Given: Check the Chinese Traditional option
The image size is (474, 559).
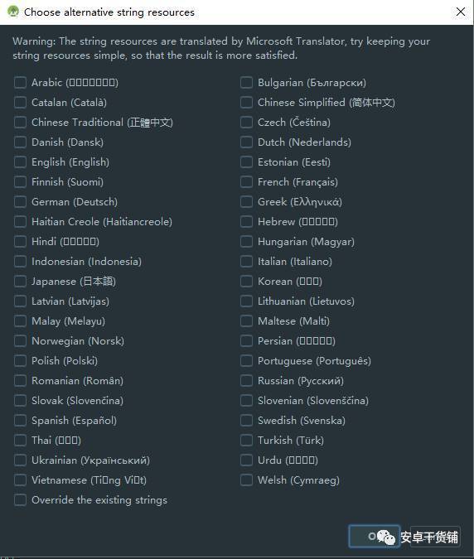Looking at the screenshot, I should 20,123.
